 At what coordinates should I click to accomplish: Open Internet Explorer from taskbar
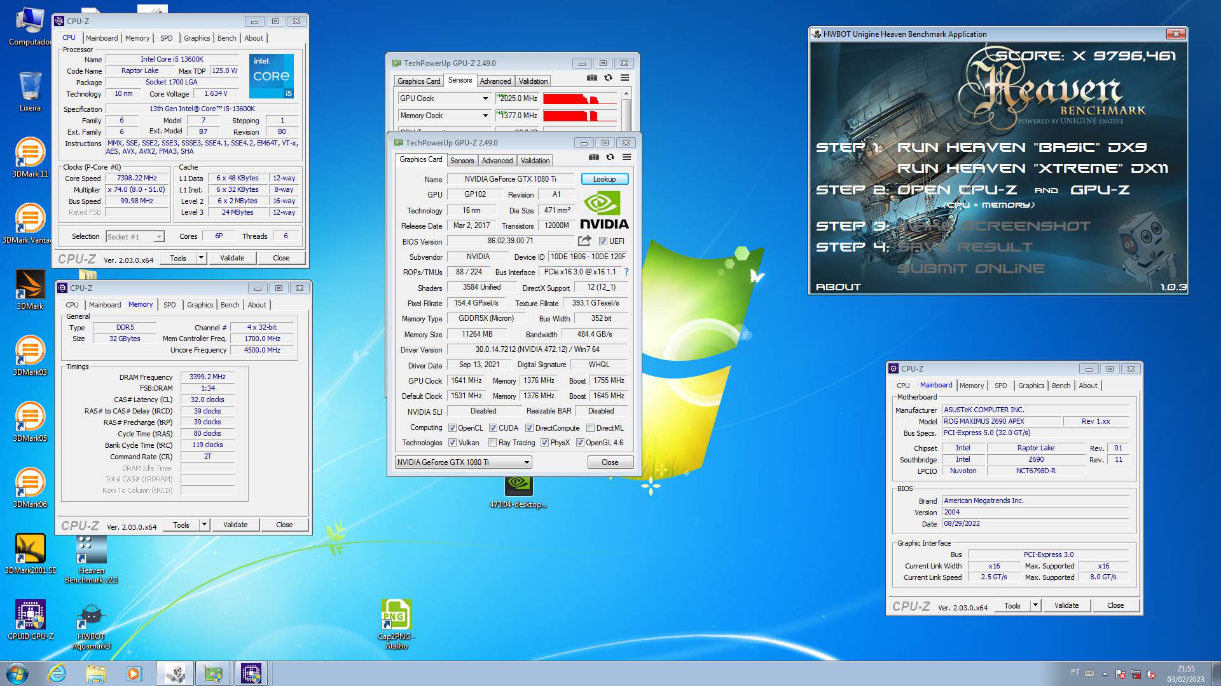point(57,673)
